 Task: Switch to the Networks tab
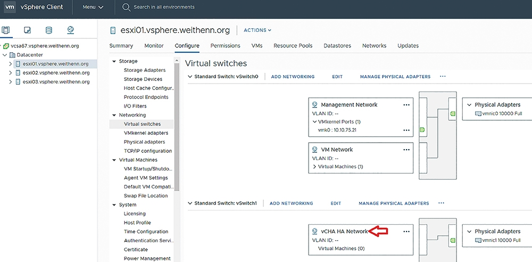[374, 46]
